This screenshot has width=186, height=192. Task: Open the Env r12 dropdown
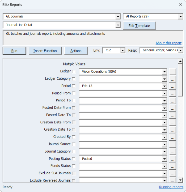(122, 50)
